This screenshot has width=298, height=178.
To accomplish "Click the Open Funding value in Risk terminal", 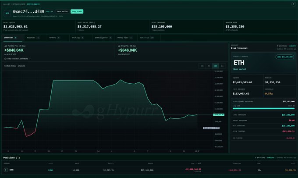I will pyautogui.click(x=288, y=131).
